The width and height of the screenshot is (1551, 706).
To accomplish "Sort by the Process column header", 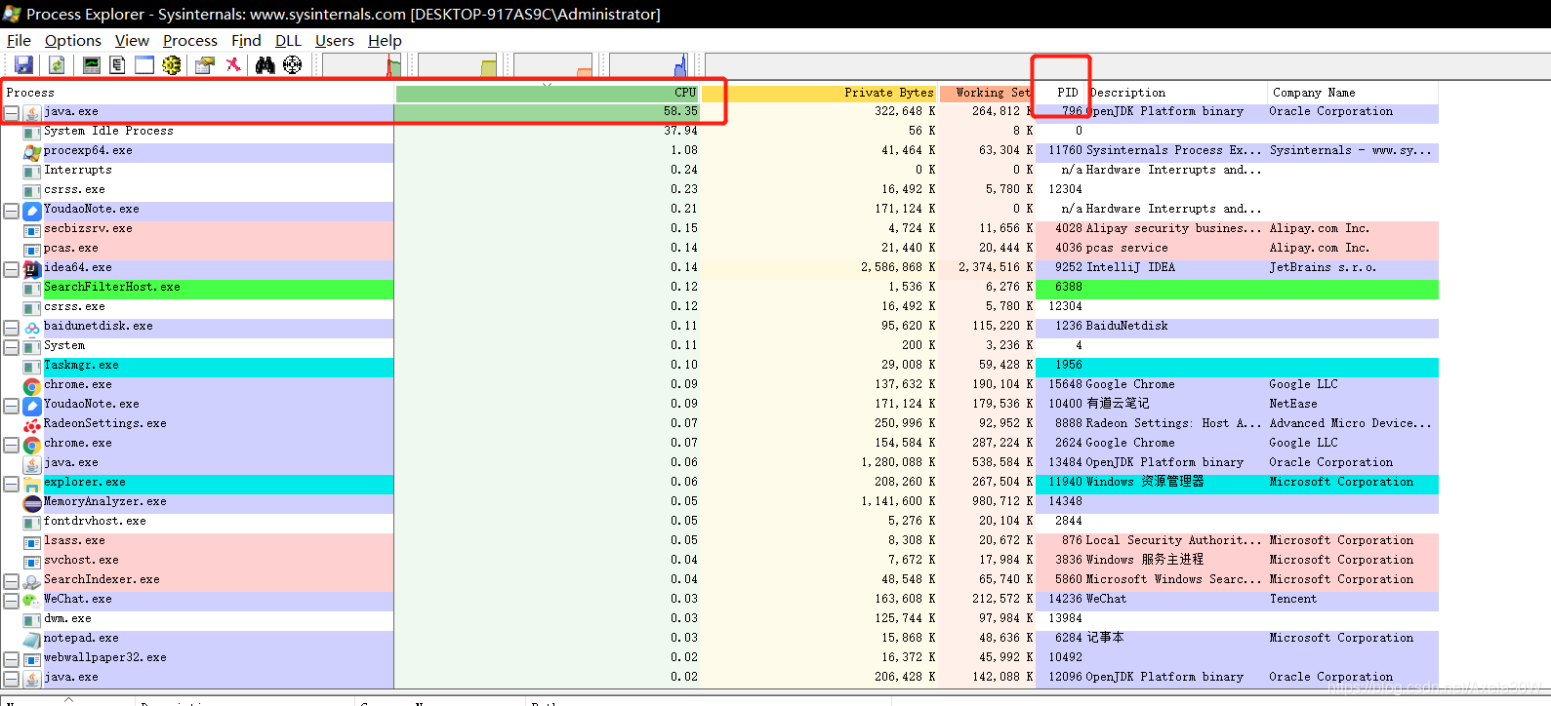I will [x=197, y=93].
